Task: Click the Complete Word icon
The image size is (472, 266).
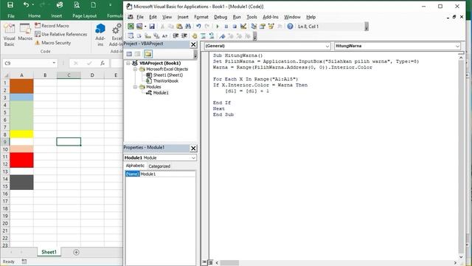Action: coord(164,36)
